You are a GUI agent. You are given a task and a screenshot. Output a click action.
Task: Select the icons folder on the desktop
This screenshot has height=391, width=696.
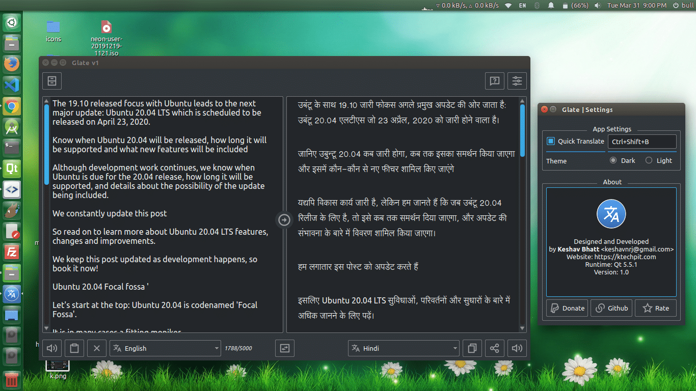53,31
